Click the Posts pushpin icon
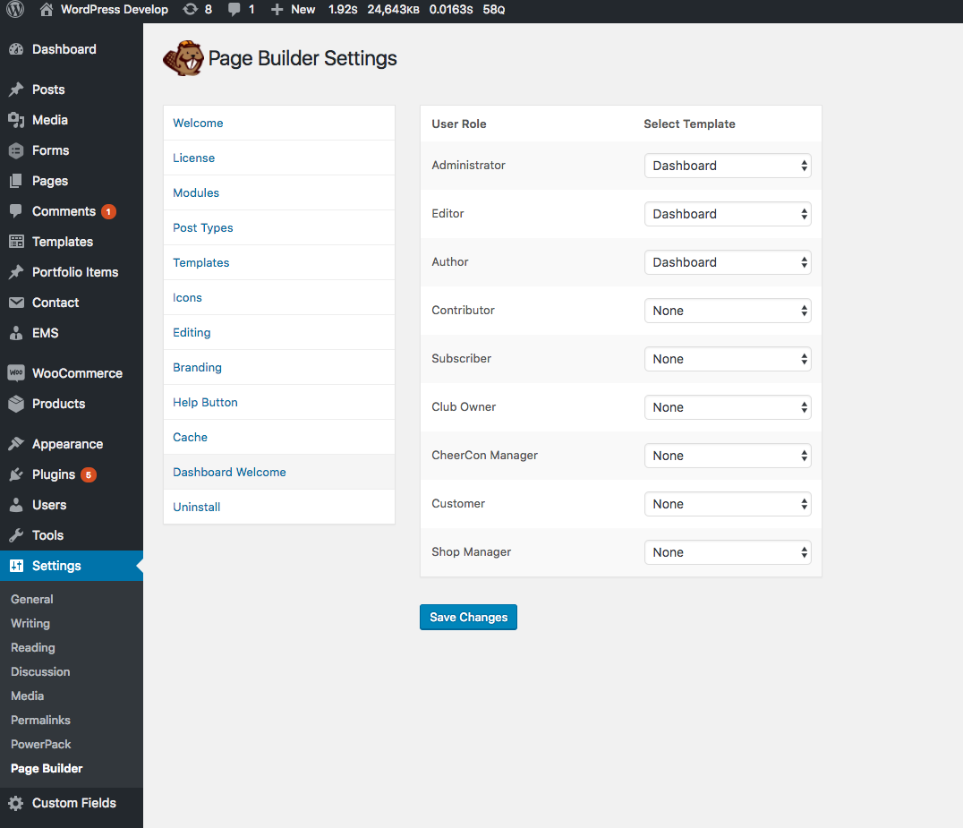963x828 pixels. click(x=17, y=89)
